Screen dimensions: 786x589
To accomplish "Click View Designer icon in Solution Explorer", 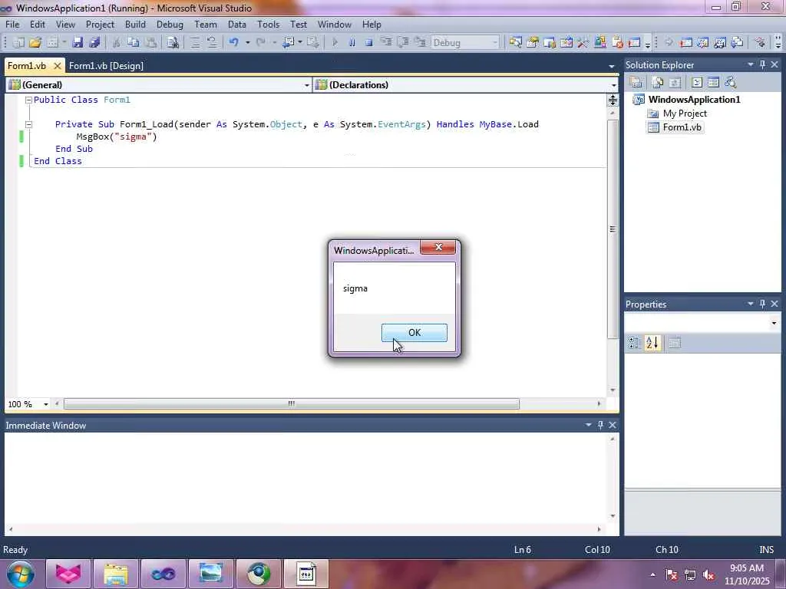I will 713,83.
